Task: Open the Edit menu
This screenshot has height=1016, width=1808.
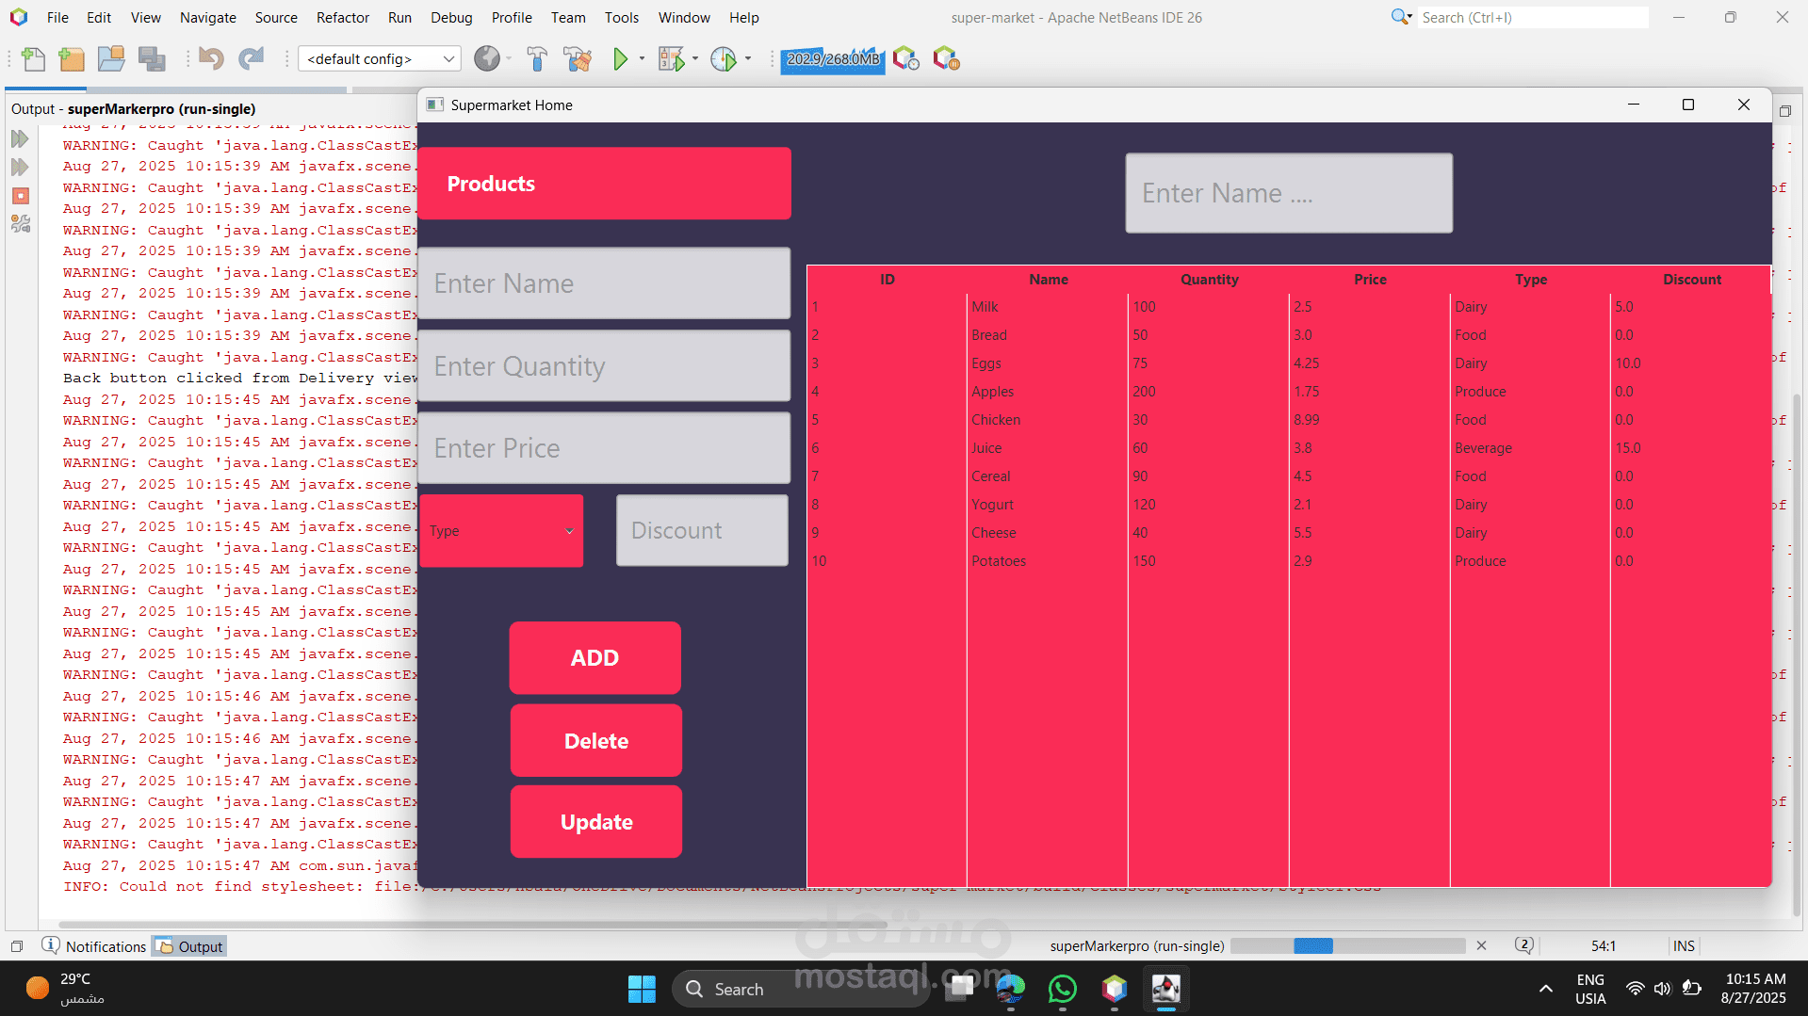Action: click(99, 17)
